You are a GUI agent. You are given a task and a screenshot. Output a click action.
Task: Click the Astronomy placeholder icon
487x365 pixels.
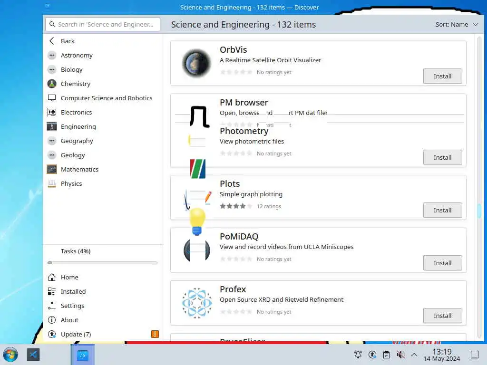(x=52, y=55)
